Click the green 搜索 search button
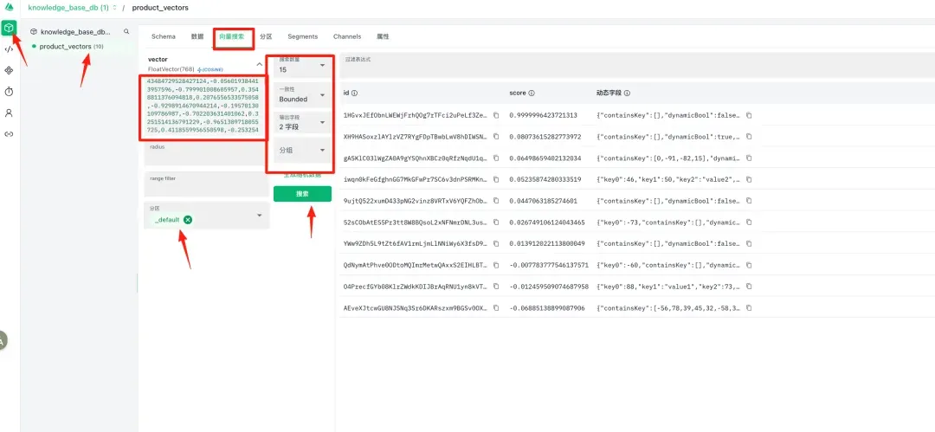Screen dimensions: 935x432 point(302,194)
